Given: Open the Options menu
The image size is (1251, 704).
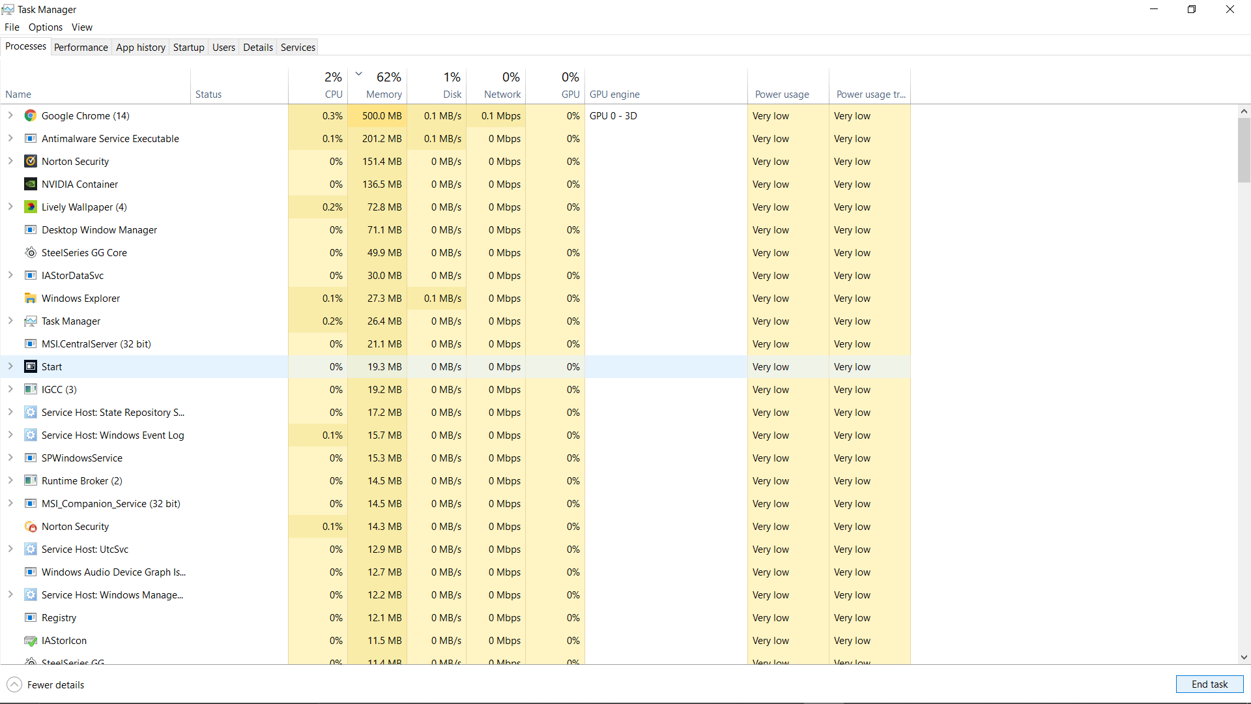Looking at the screenshot, I should (x=46, y=27).
